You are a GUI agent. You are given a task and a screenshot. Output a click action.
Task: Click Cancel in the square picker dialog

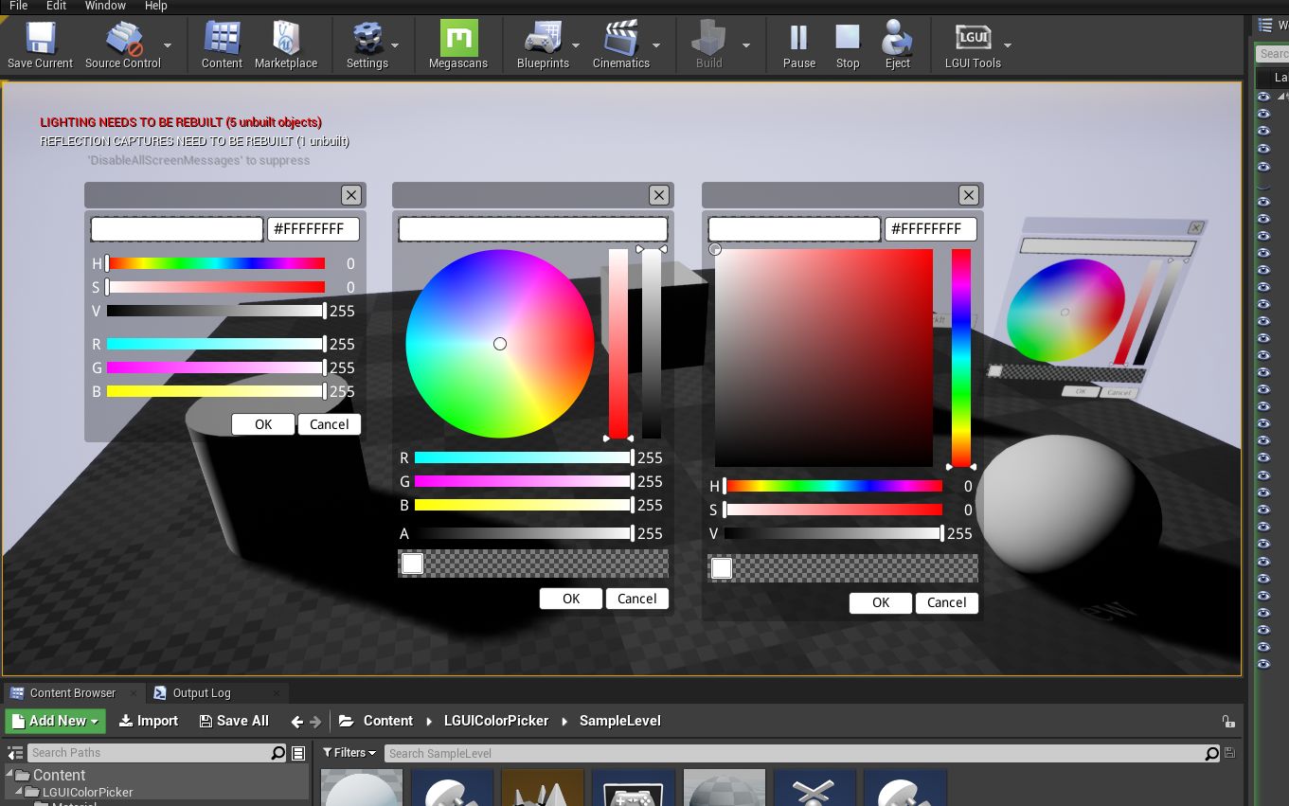[946, 602]
